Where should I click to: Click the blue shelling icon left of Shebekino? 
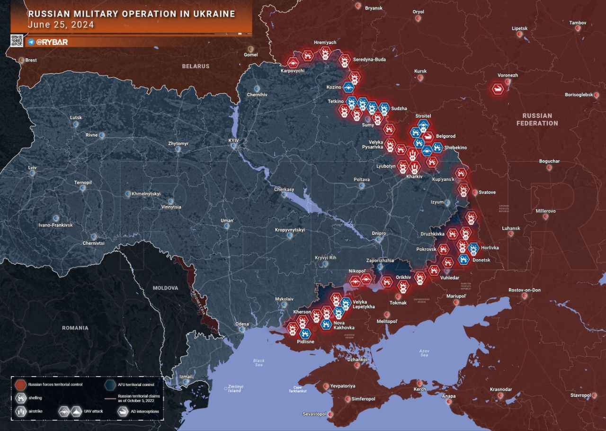[x=437, y=148]
